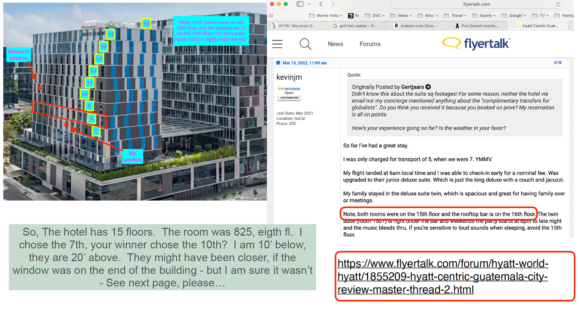Switch to the Hyatt Centric Guat tab

pyautogui.click(x=537, y=26)
